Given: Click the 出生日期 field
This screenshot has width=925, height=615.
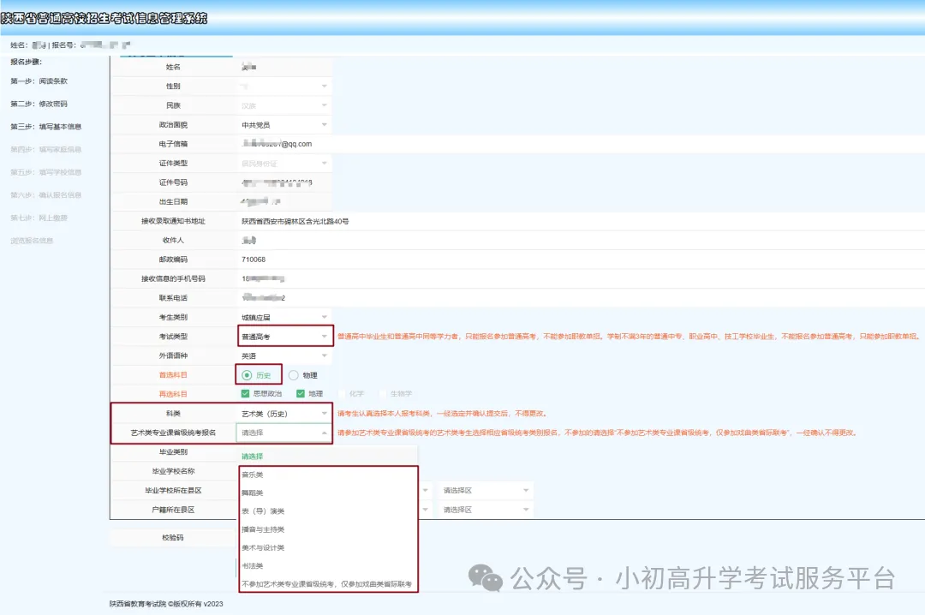Looking at the screenshot, I should (x=284, y=202).
